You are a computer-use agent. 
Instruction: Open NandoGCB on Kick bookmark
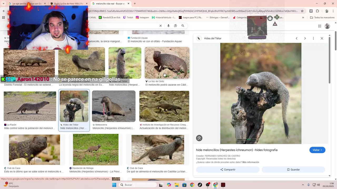click(110, 18)
